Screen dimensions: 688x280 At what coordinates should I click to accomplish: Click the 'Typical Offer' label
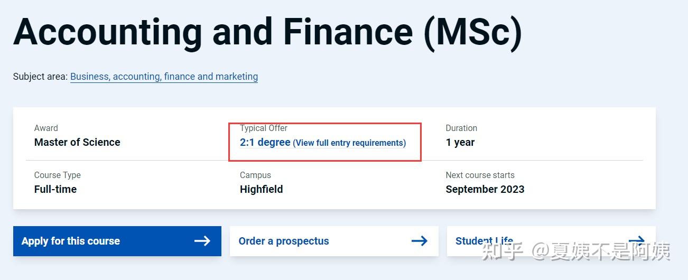point(264,128)
